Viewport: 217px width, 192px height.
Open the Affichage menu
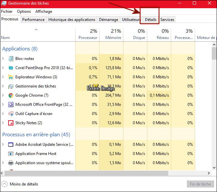[44, 11]
